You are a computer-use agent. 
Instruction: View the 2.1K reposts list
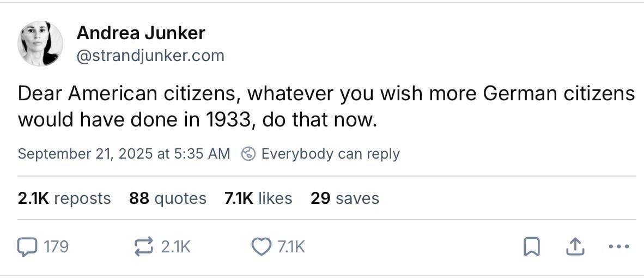click(x=64, y=198)
